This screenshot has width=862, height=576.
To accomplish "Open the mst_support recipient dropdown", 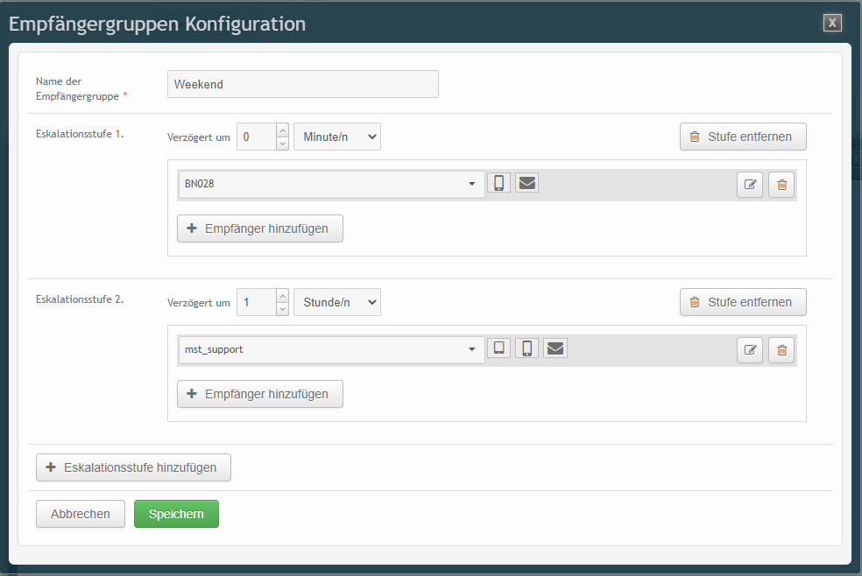I will click(331, 350).
